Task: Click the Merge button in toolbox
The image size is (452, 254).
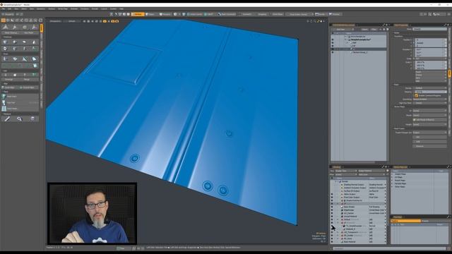Action: (x=27, y=79)
